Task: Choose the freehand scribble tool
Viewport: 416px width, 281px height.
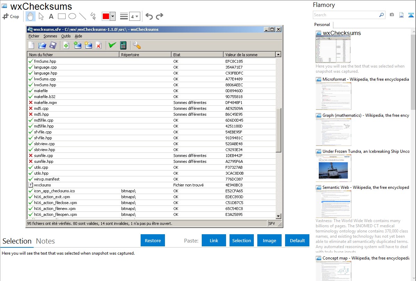Action: pyautogui.click(x=93, y=16)
